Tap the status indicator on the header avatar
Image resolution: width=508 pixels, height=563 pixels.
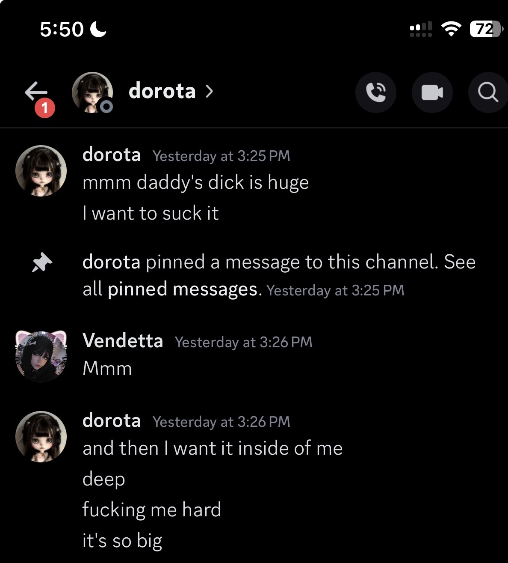point(106,106)
